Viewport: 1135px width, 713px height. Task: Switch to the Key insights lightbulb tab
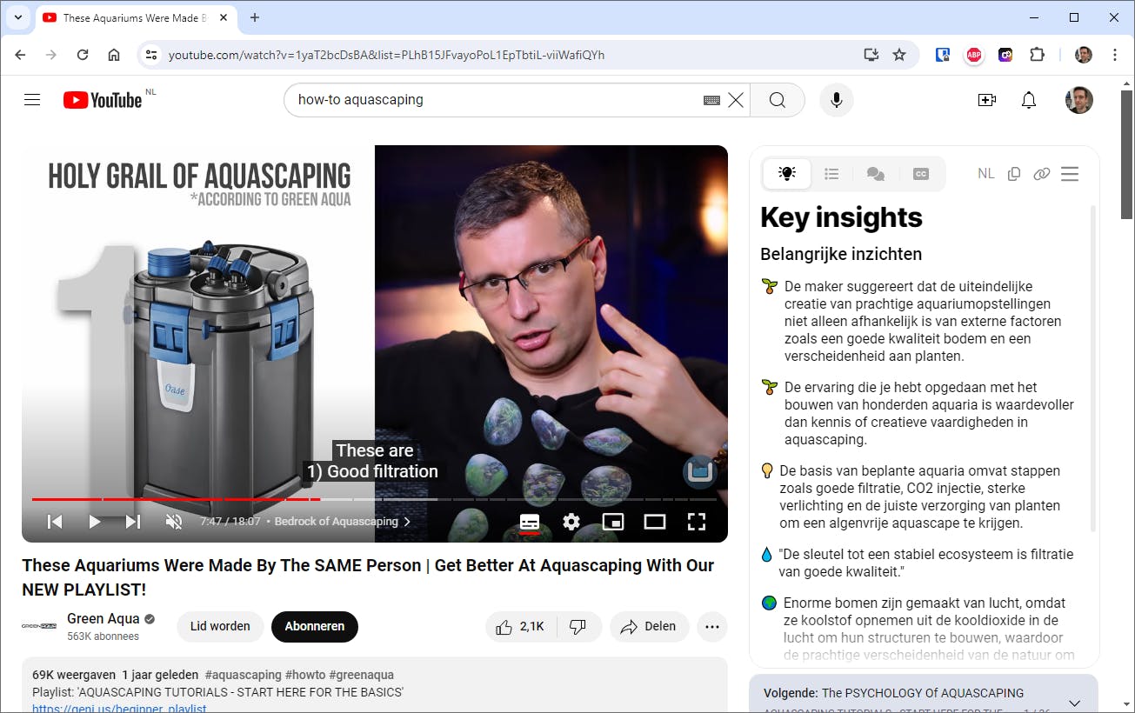click(787, 174)
